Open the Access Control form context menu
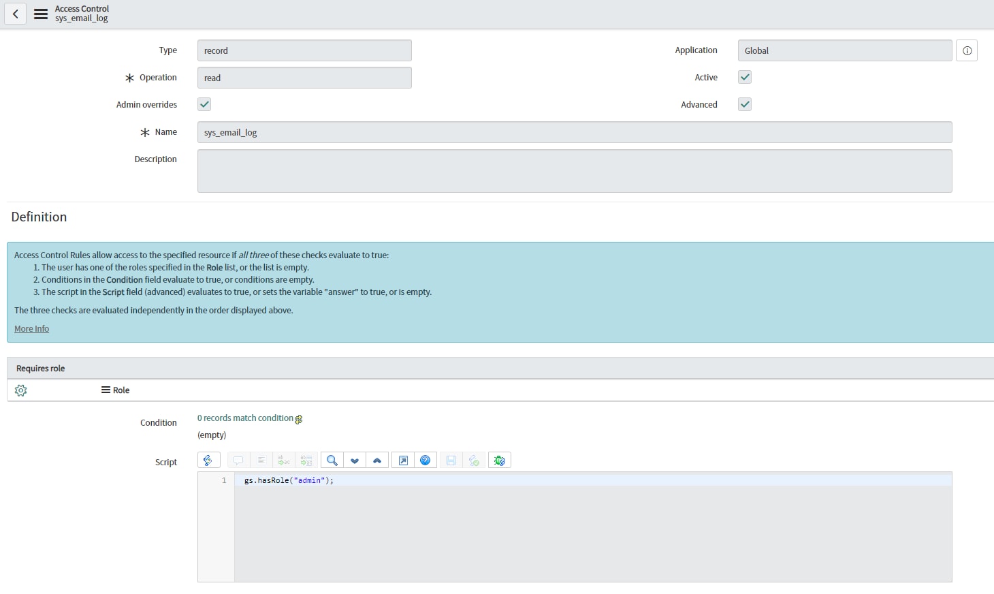This screenshot has height=594, width=994. click(x=41, y=14)
